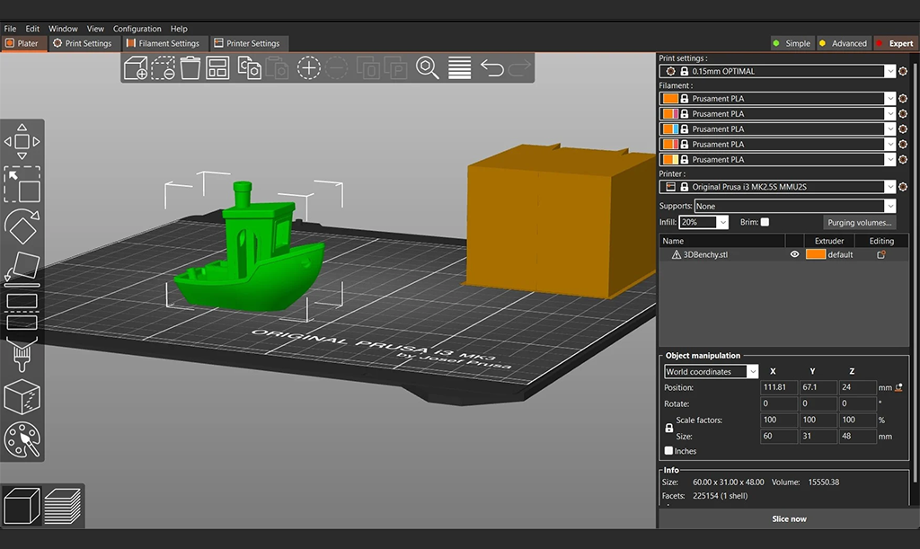This screenshot has height=549, width=920.
Task: Switch to the Filament Settings tab
Action: coord(163,43)
